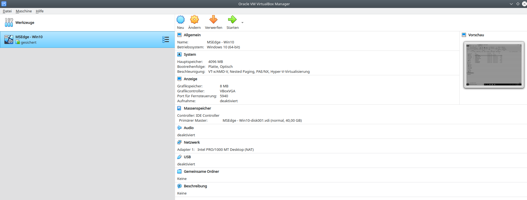Screen dimensions: 527x200
Task: Click the Neu (new VM) icon
Action: pyautogui.click(x=181, y=20)
